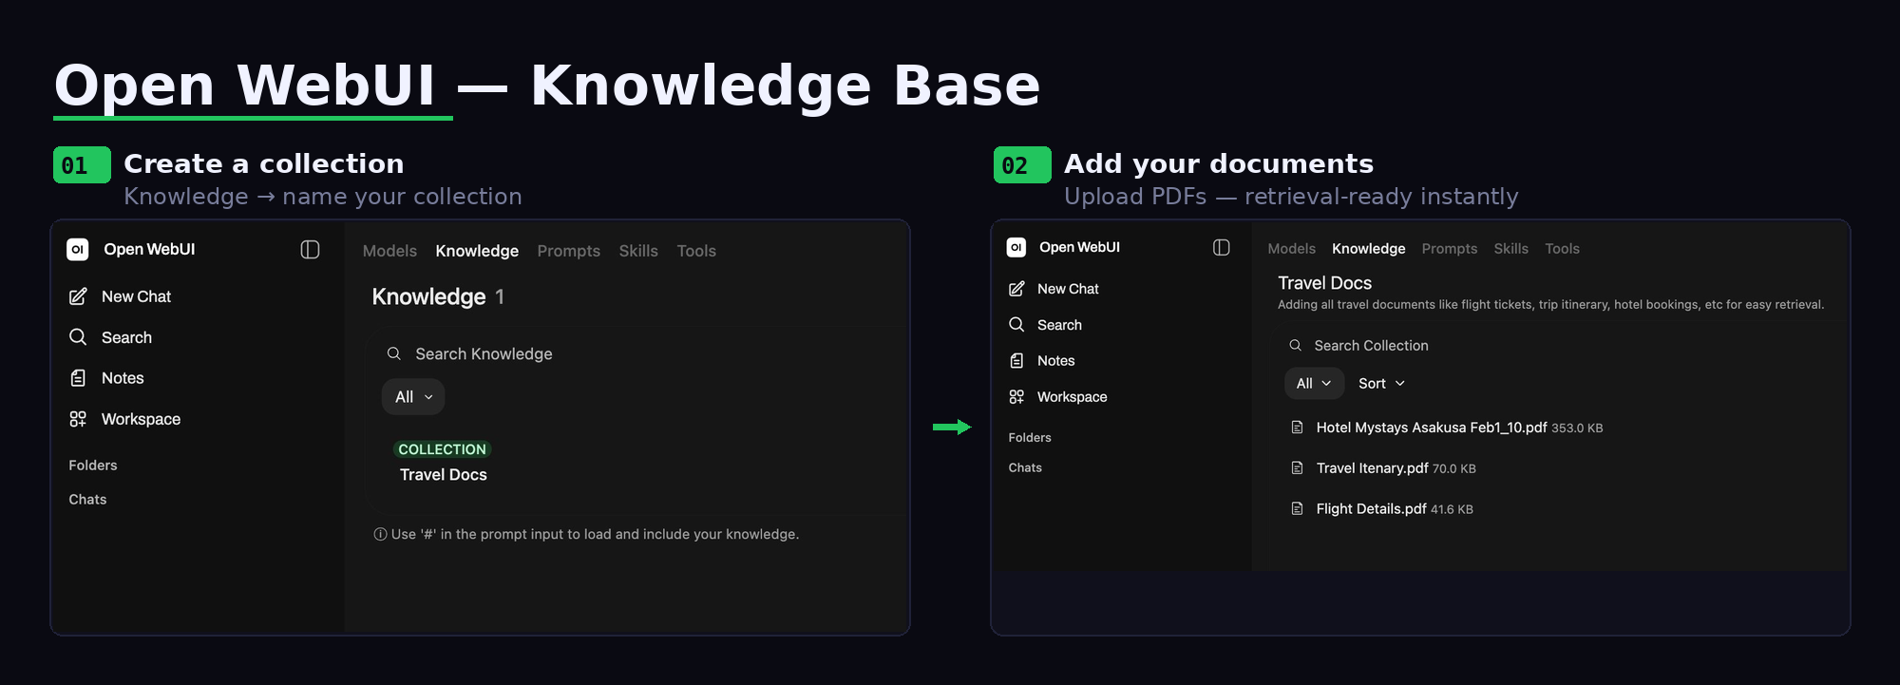Viewport: 1900px width, 685px height.
Task: Click New Chat label in right panel
Action: [x=1068, y=289]
